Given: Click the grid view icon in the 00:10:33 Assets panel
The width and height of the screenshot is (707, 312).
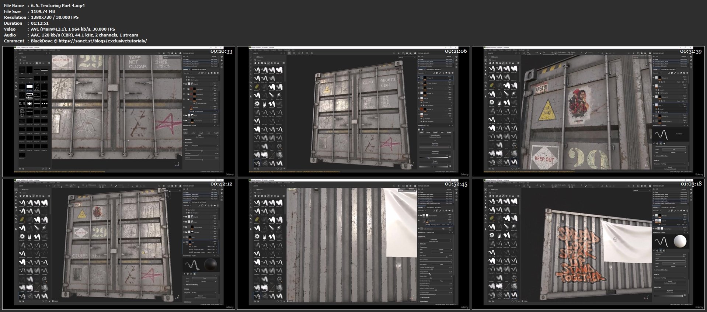Looking at the screenshot, I should pos(49,63).
